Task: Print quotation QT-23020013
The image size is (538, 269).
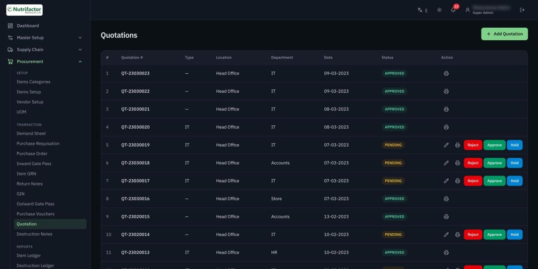Action: [x=446, y=252]
